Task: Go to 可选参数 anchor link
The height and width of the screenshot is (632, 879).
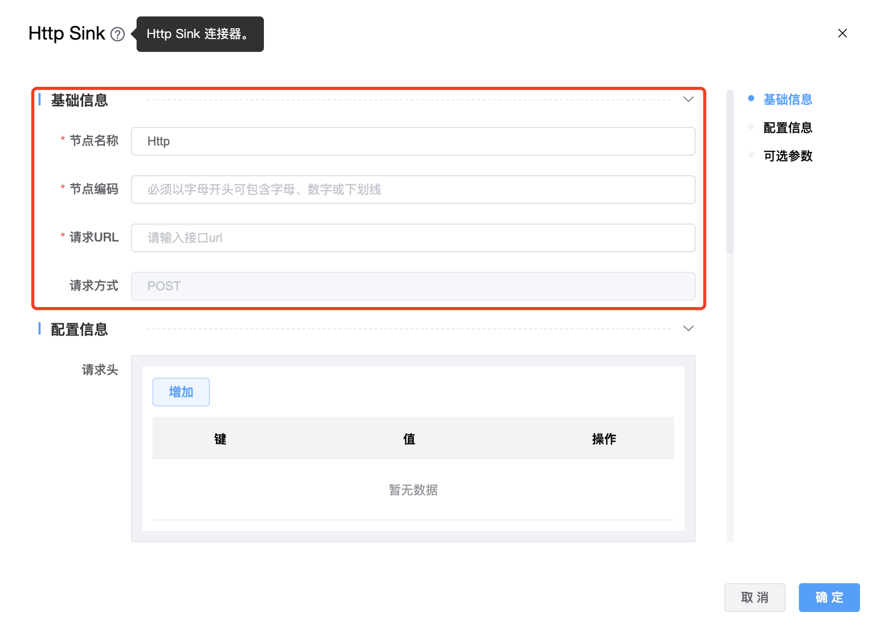Action: (787, 156)
